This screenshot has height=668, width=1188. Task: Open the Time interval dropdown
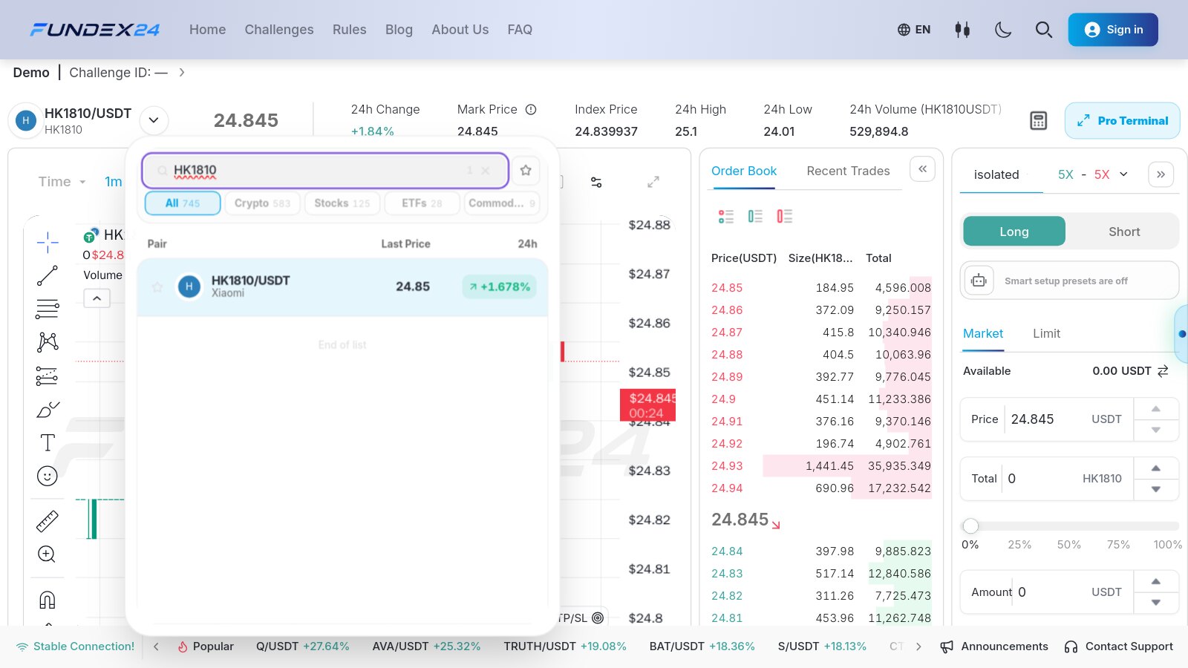[62, 182]
